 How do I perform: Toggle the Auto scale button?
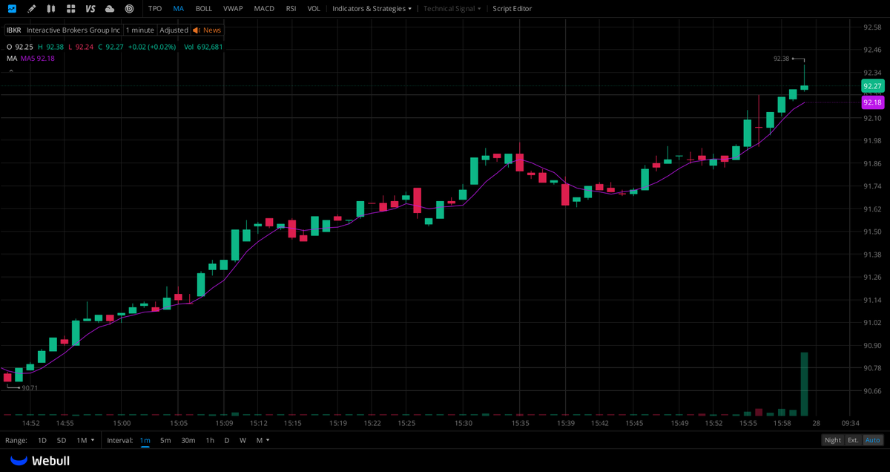pos(873,440)
